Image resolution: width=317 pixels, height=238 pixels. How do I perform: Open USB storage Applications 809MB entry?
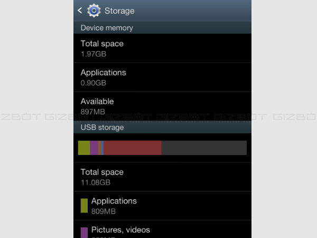tap(163, 206)
